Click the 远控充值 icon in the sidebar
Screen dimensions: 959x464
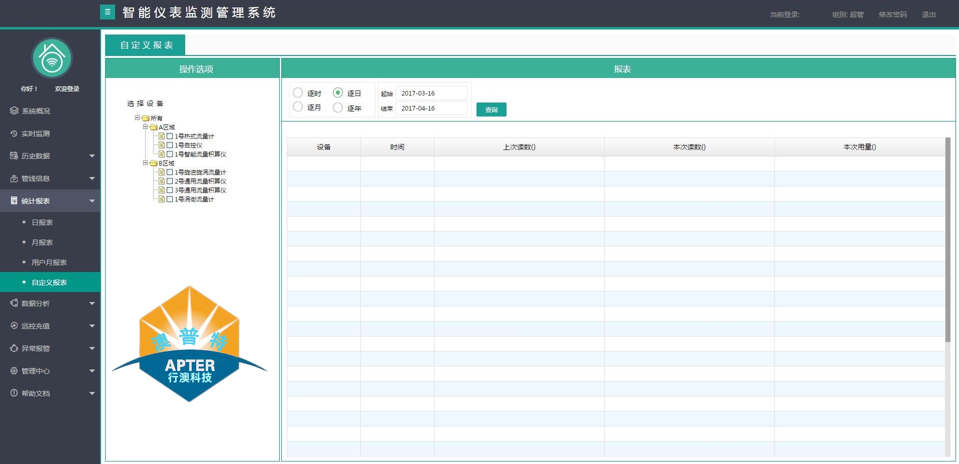[x=14, y=325]
